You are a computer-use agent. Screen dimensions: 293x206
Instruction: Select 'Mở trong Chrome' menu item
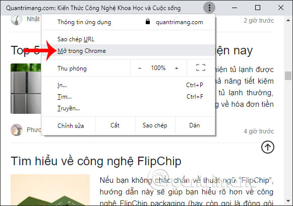point(128,50)
